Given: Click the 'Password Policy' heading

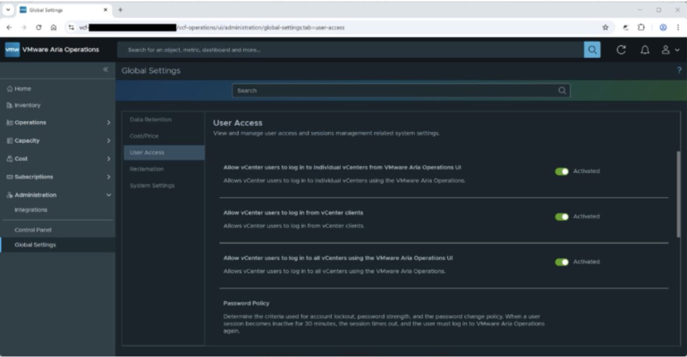Looking at the screenshot, I should pyautogui.click(x=246, y=303).
